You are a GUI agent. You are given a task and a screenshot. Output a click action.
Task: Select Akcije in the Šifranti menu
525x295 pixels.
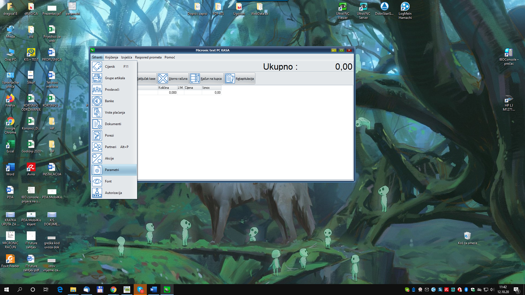(x=114, y=158)
